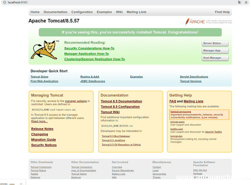
Task: Open the tomcat-users mailing list link
Action: tap(177, 122)
